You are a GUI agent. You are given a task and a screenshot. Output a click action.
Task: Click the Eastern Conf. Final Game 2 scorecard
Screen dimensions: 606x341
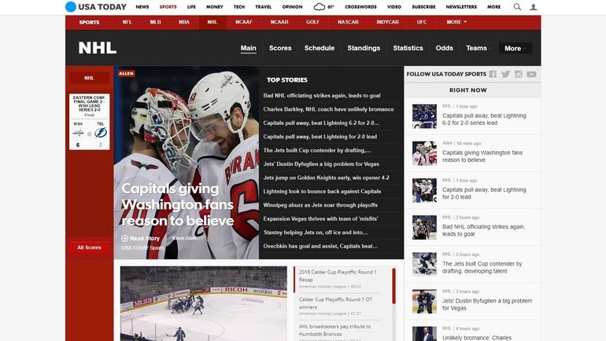tap(89, 122)
